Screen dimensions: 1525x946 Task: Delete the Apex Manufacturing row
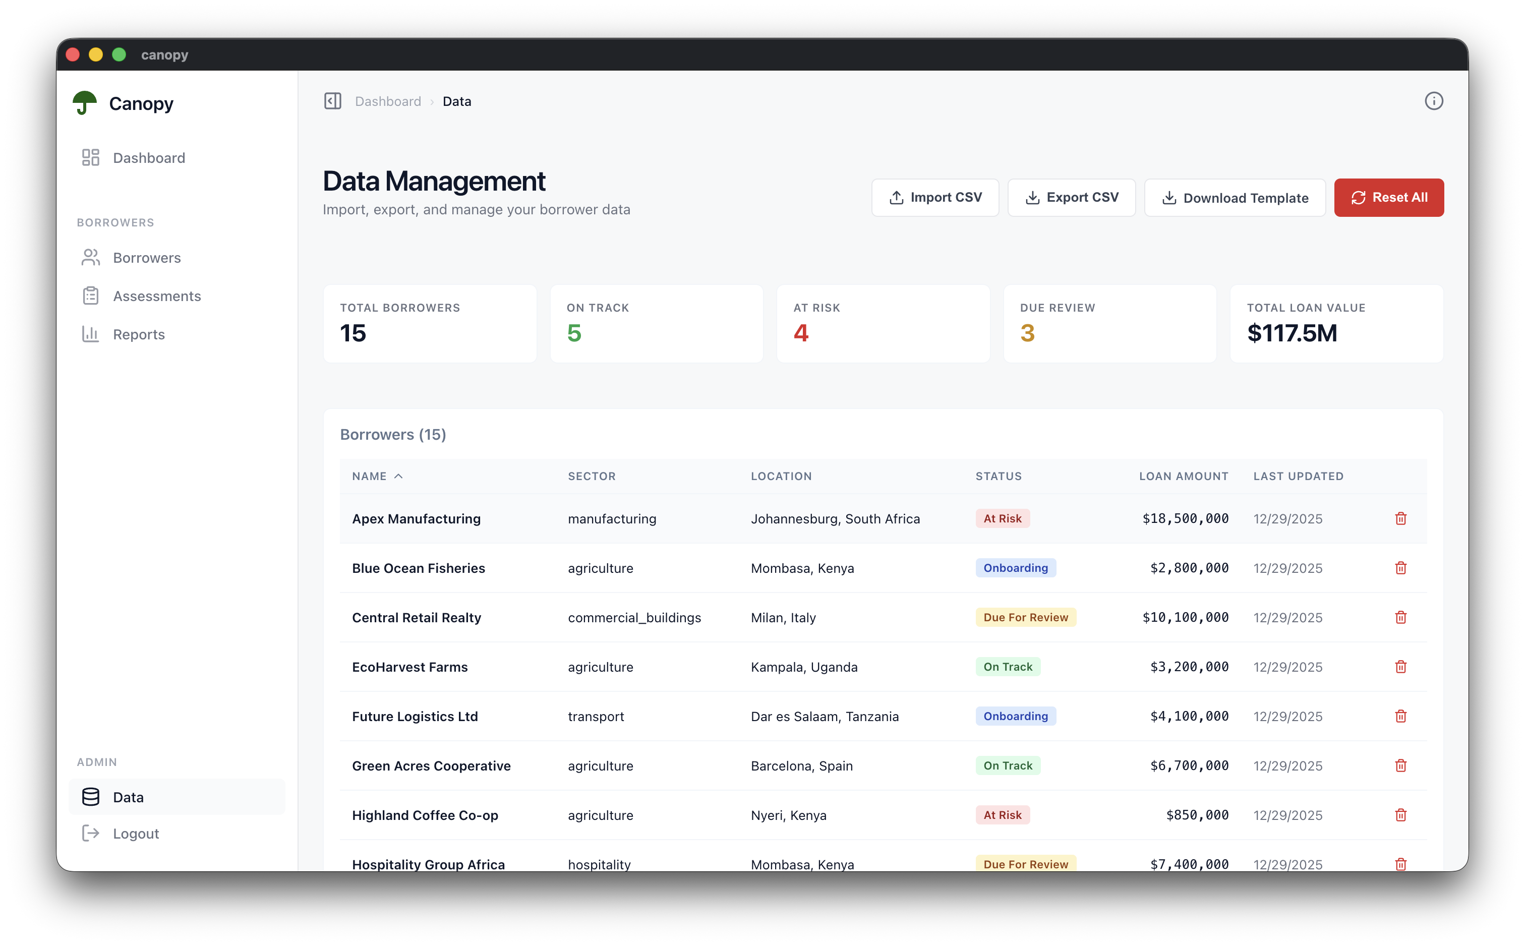tap(1400, 519)
